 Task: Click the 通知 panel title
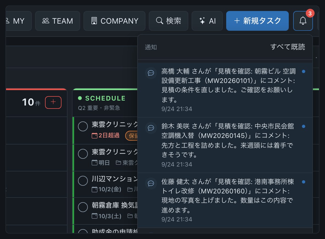[151, 47]
